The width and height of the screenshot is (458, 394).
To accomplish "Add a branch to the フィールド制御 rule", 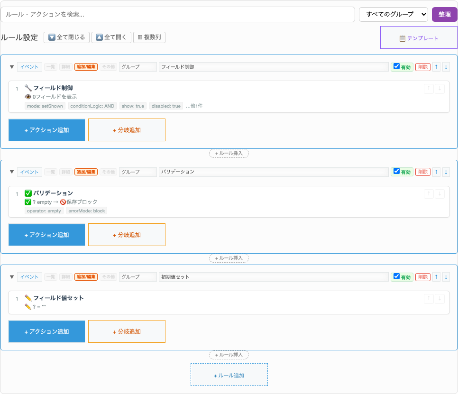I will point(127,130).
